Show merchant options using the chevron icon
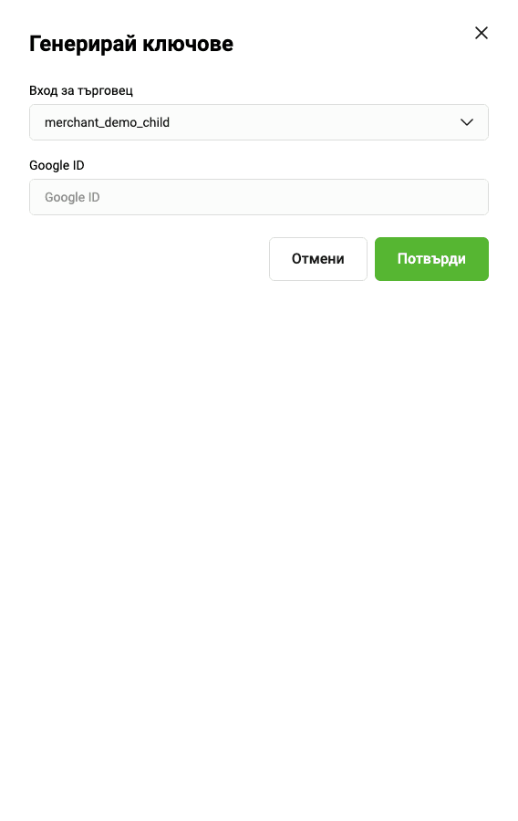 point(466,122)
